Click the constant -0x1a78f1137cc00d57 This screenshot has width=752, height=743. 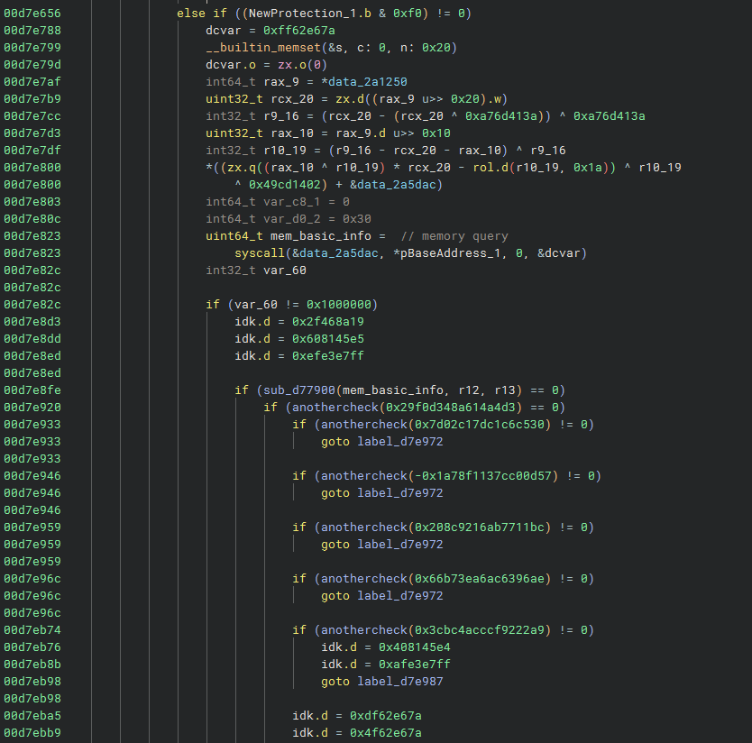click(x=483, y=476)
